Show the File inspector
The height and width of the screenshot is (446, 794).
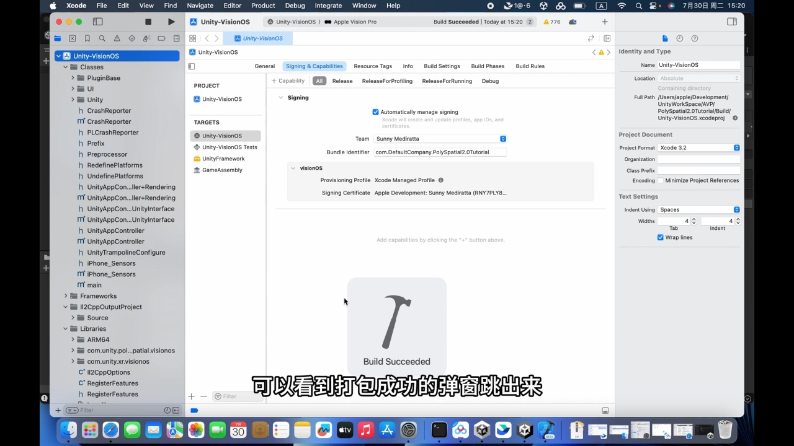coord(665,38)
